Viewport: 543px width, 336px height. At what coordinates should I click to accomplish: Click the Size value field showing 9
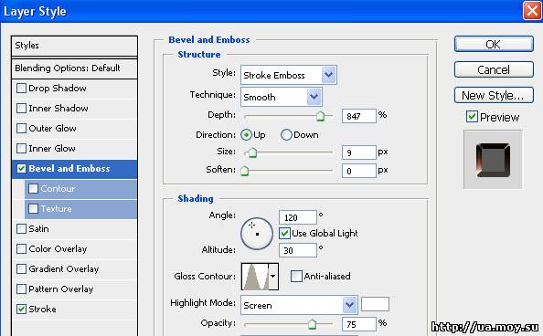(358, 152)
